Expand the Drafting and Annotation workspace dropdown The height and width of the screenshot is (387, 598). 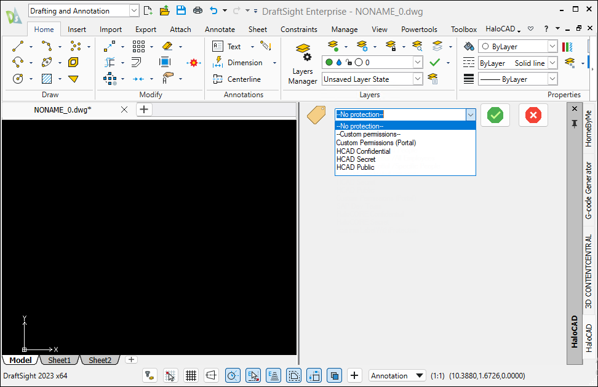134,10
